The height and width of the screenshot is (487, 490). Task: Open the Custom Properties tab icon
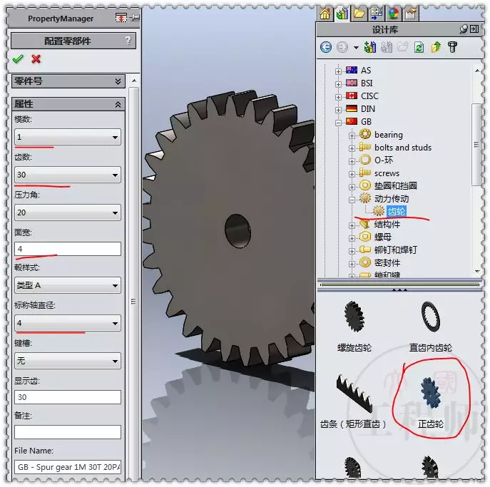(x=411, y=14)
